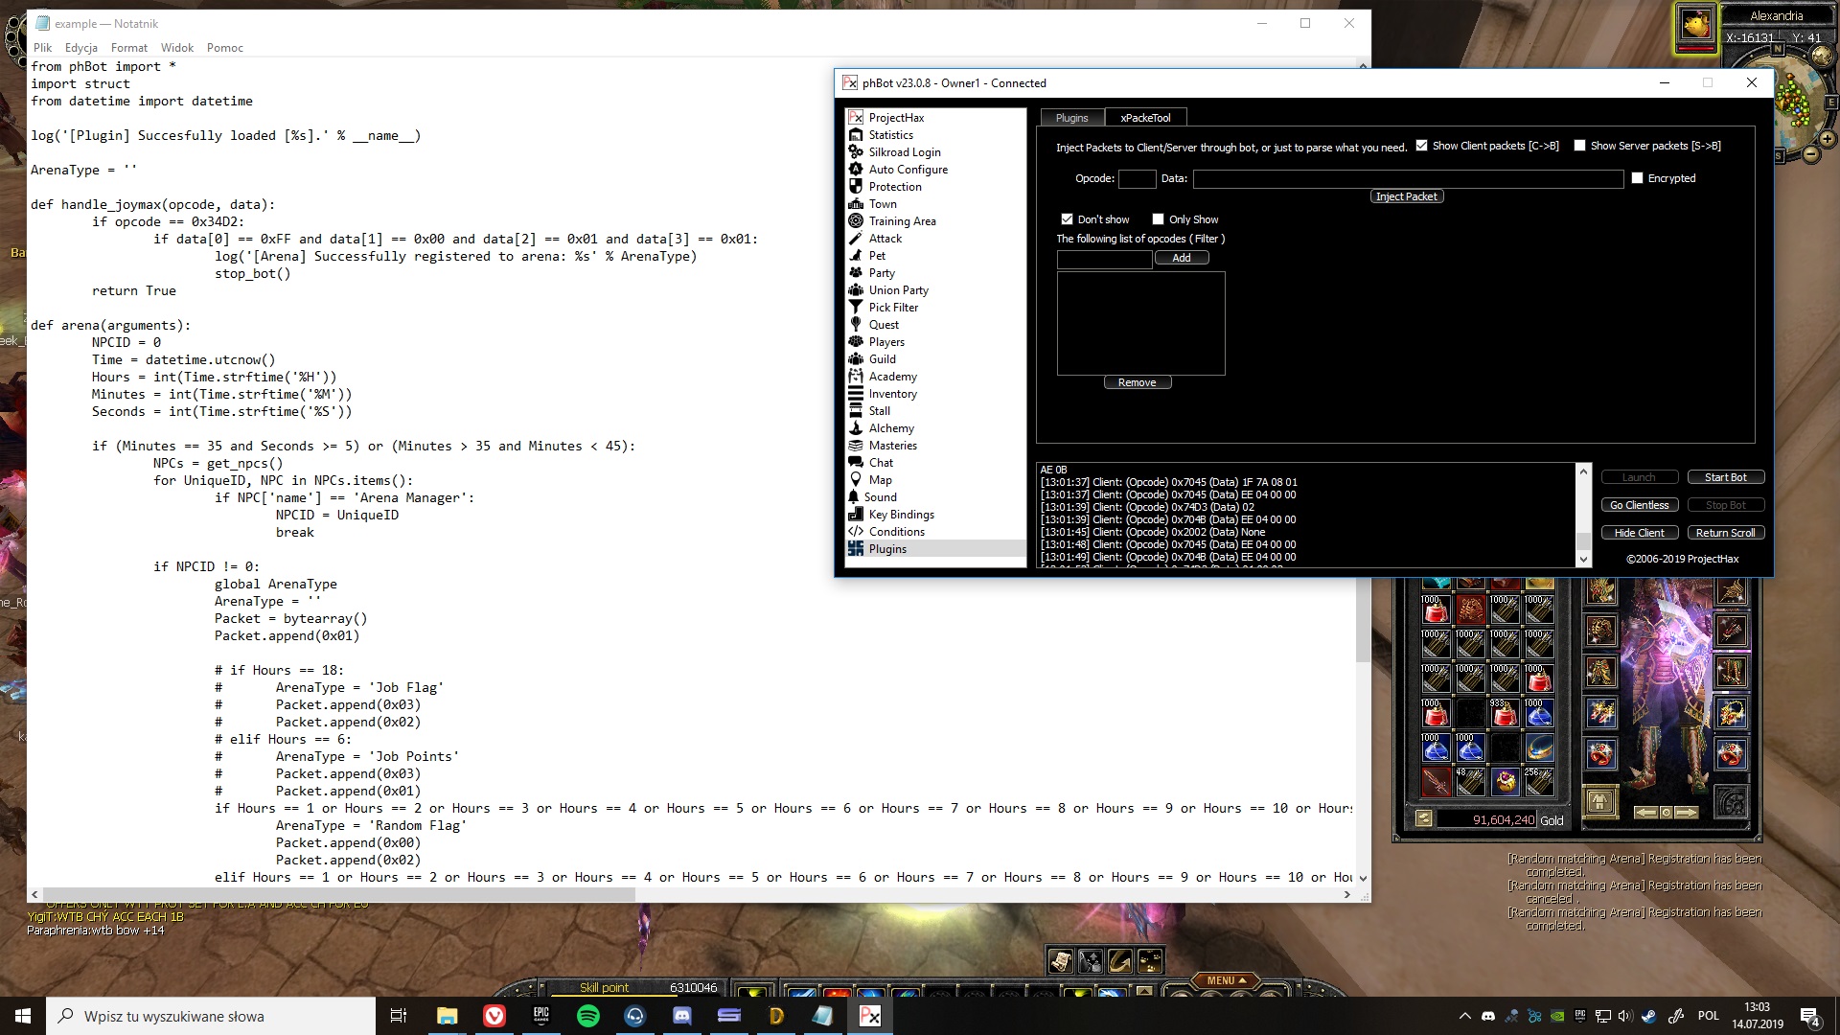Tick the Encrypted checkbox

(x=1638, y=178)
